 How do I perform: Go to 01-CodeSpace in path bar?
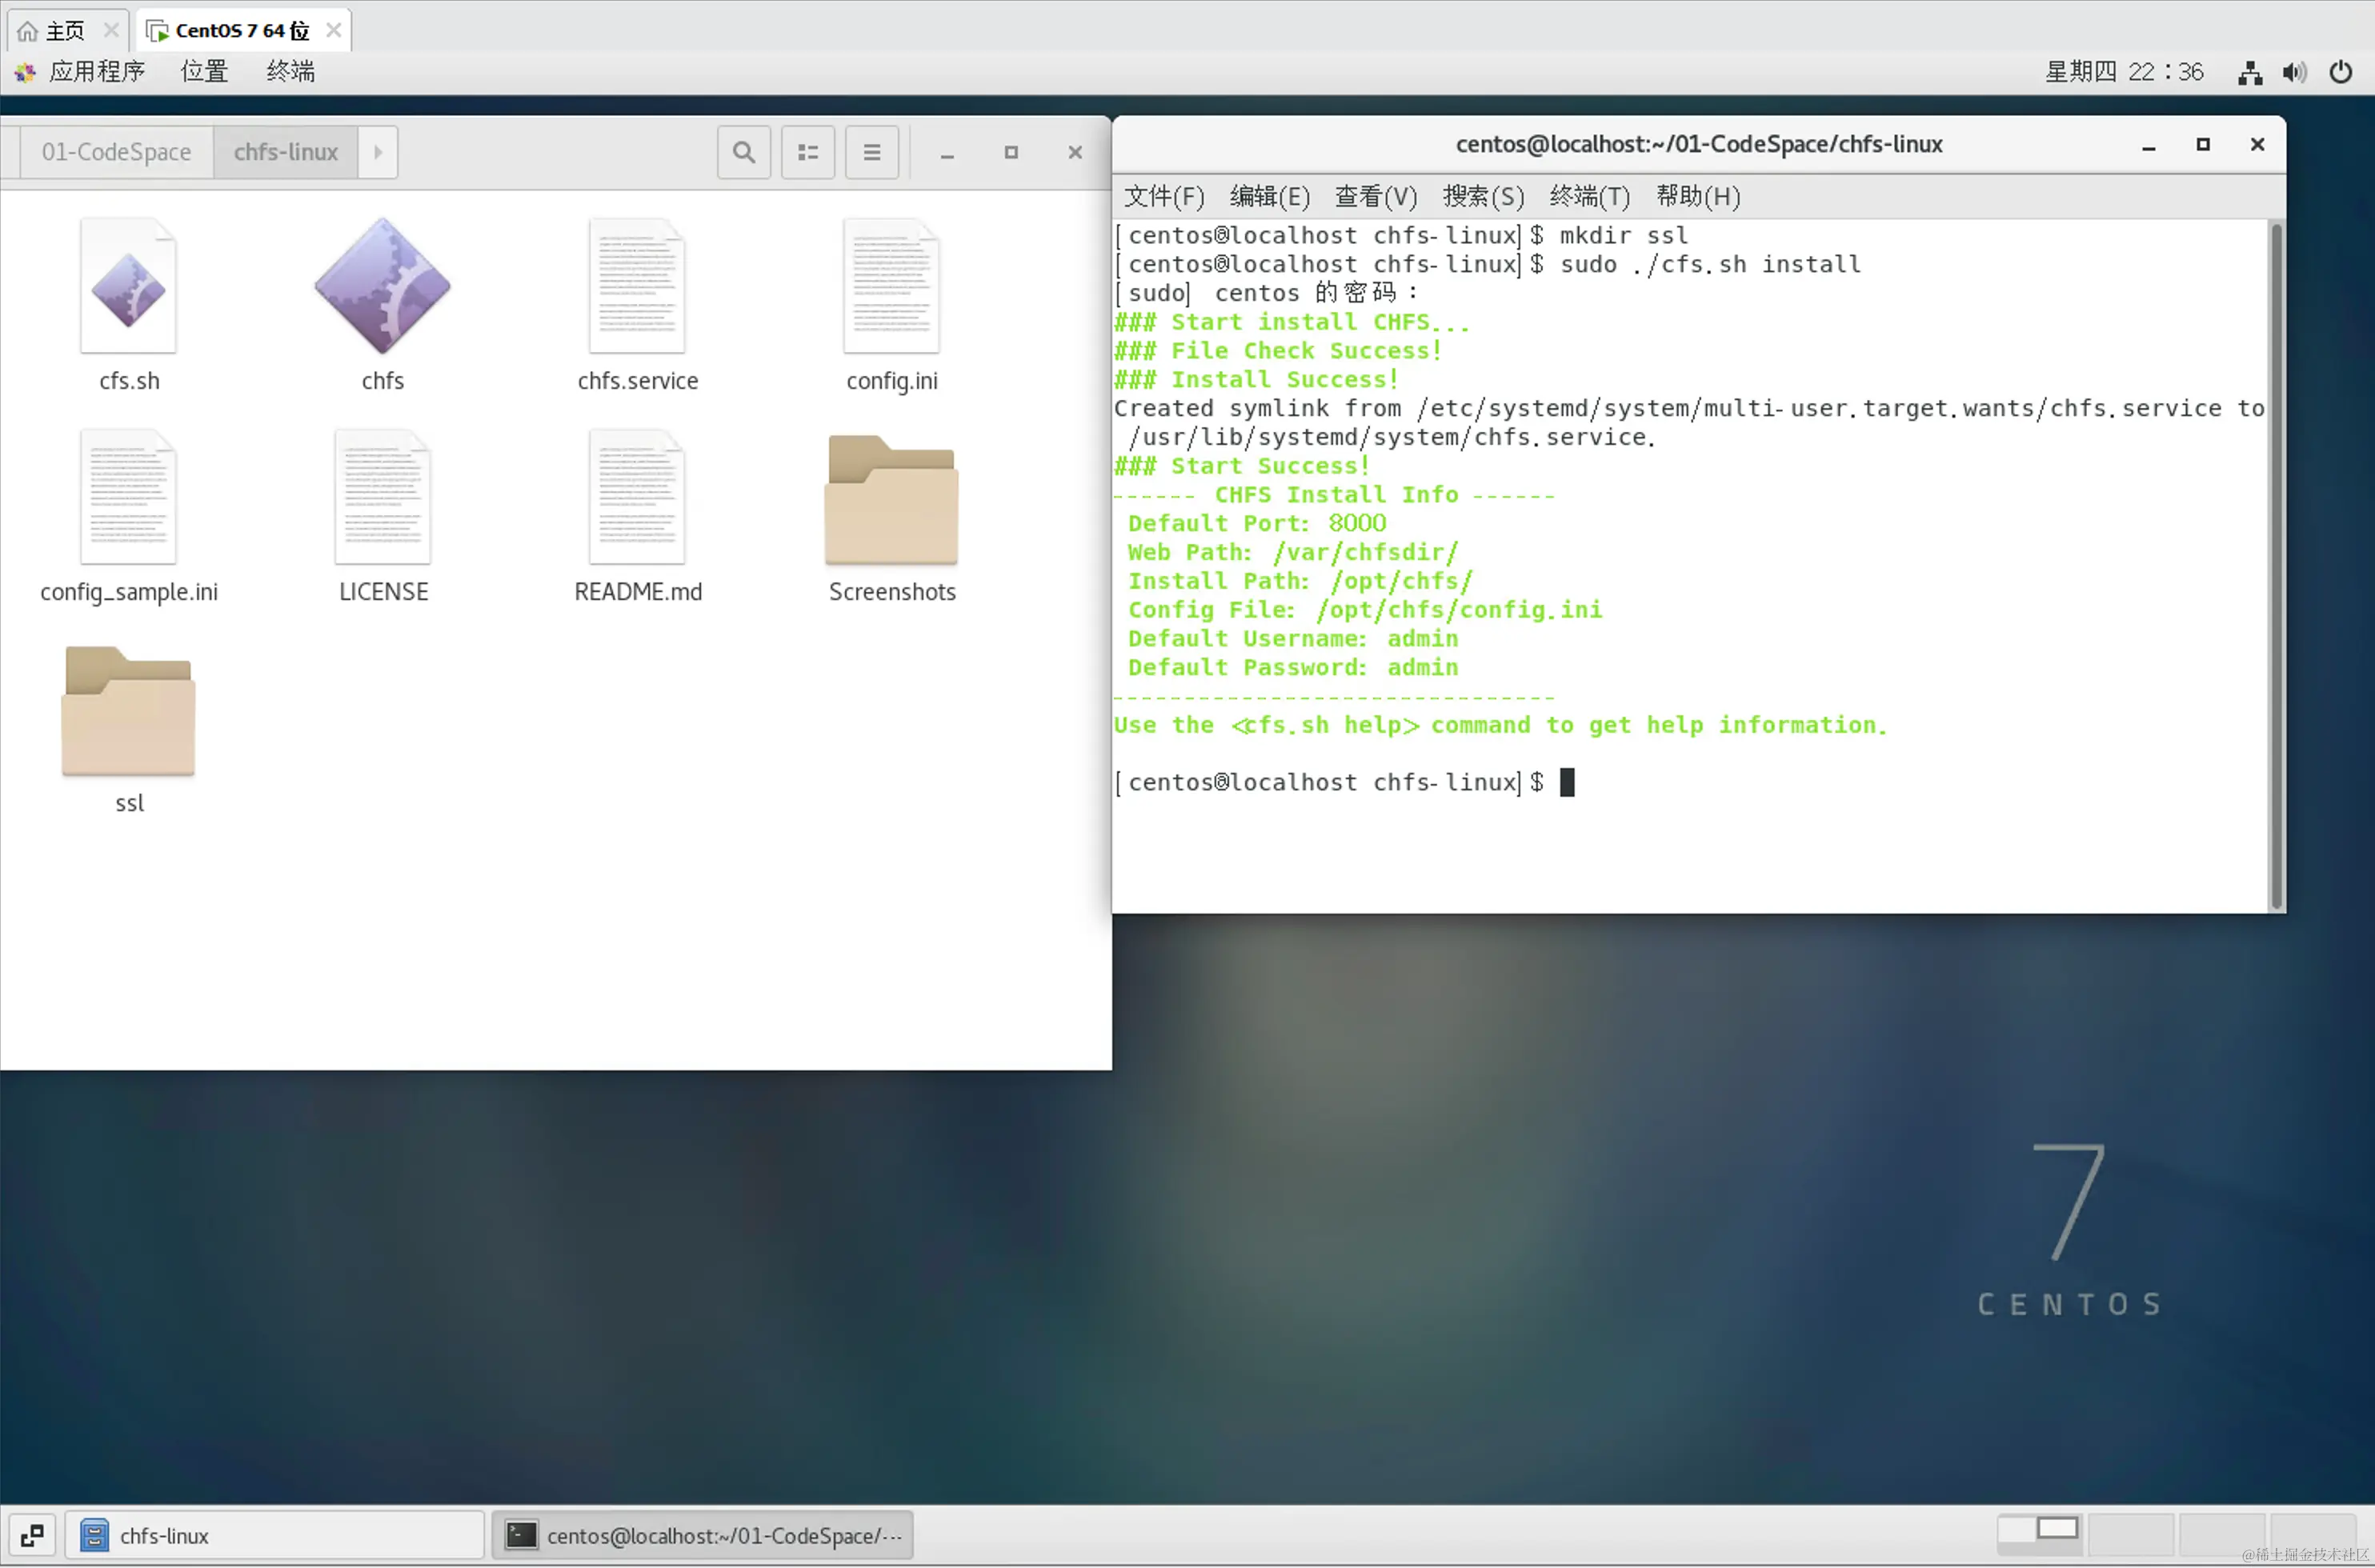pos(116,152)
